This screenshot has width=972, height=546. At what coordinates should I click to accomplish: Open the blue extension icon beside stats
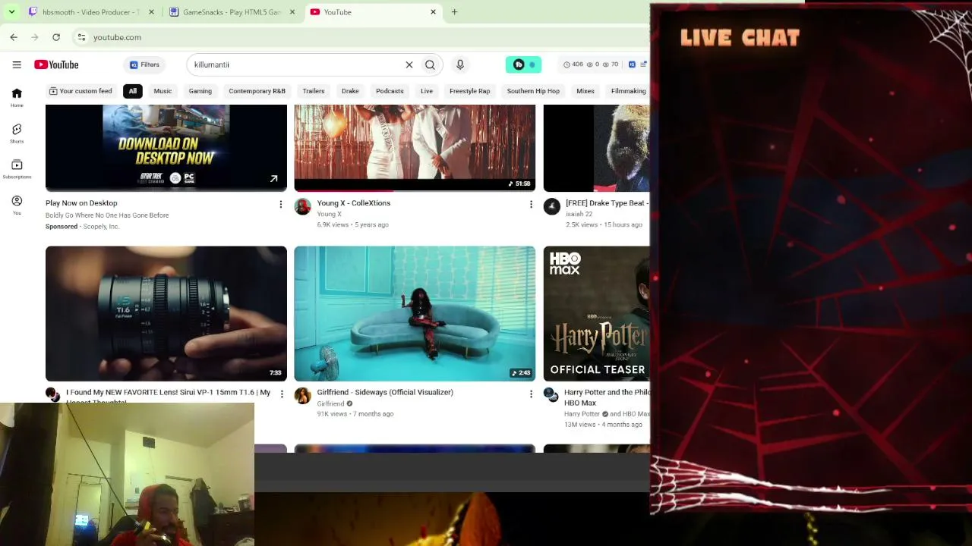pyautogui.click(x=632, y=64)
